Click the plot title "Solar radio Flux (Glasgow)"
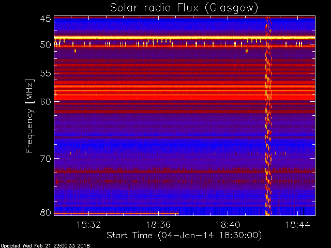Viewport: 331px width, 248px height. coord(184,8)
